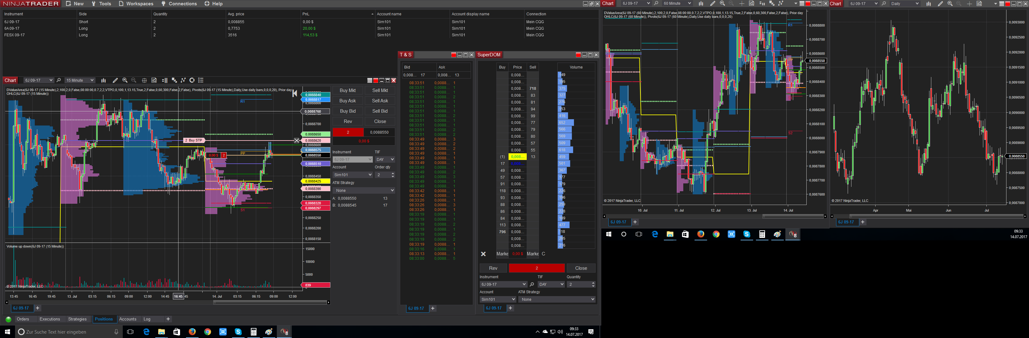Screen dimensions: 1029x338
Task: Open SuperDOM Account Sim101 dropdown
Action: point(498,299)
